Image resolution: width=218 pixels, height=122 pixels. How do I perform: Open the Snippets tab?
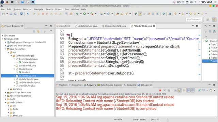pyautogui.click(x=130, y=85)
